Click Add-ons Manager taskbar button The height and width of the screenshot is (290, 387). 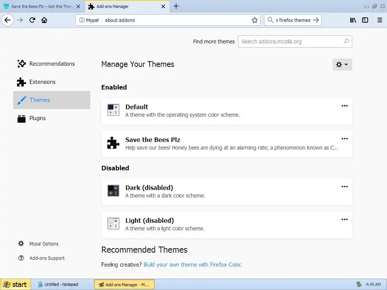click(x=124, y=284)
